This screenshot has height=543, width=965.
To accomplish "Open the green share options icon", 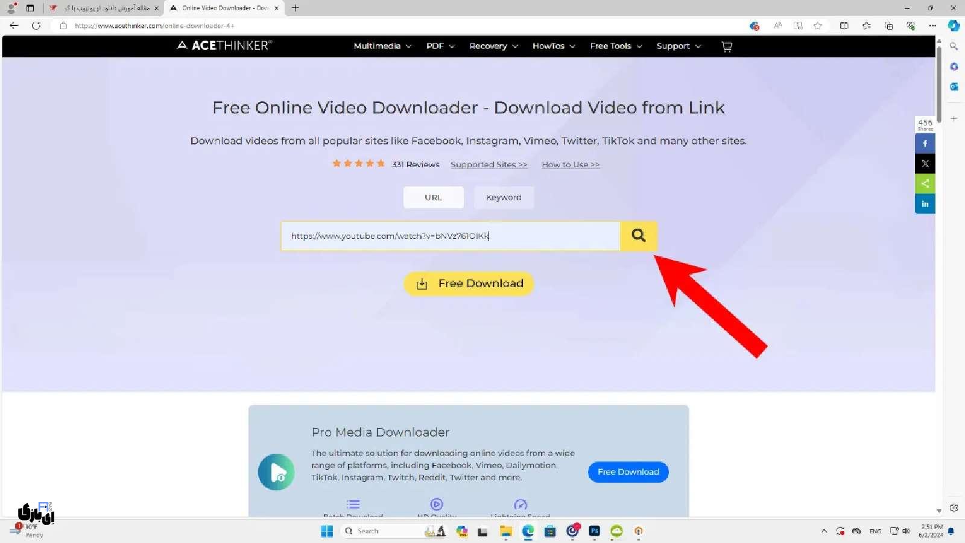I will click(x=925, y=183).
